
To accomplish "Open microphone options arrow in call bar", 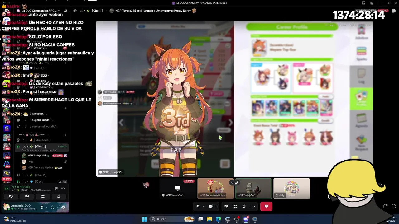I will 204,206.
